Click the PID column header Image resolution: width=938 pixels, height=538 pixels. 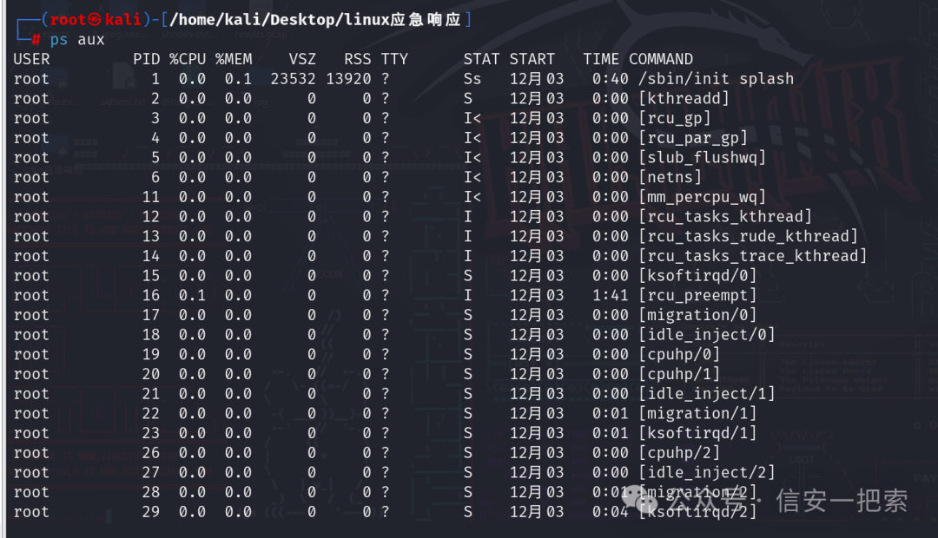point(147,59)
